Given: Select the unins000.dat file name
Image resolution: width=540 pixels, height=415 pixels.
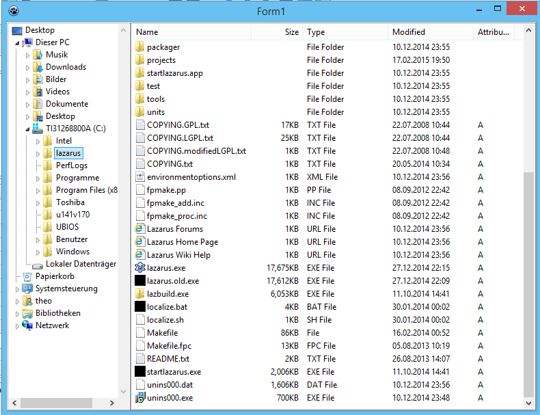Looking at the screenshot, I should [x=170, y=385].
